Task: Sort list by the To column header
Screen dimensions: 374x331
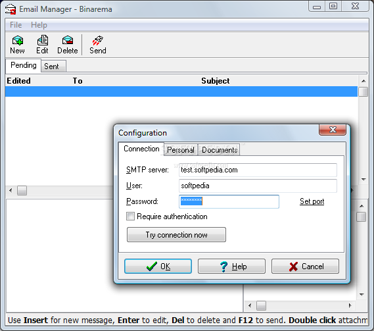Action: coord(78,81)
